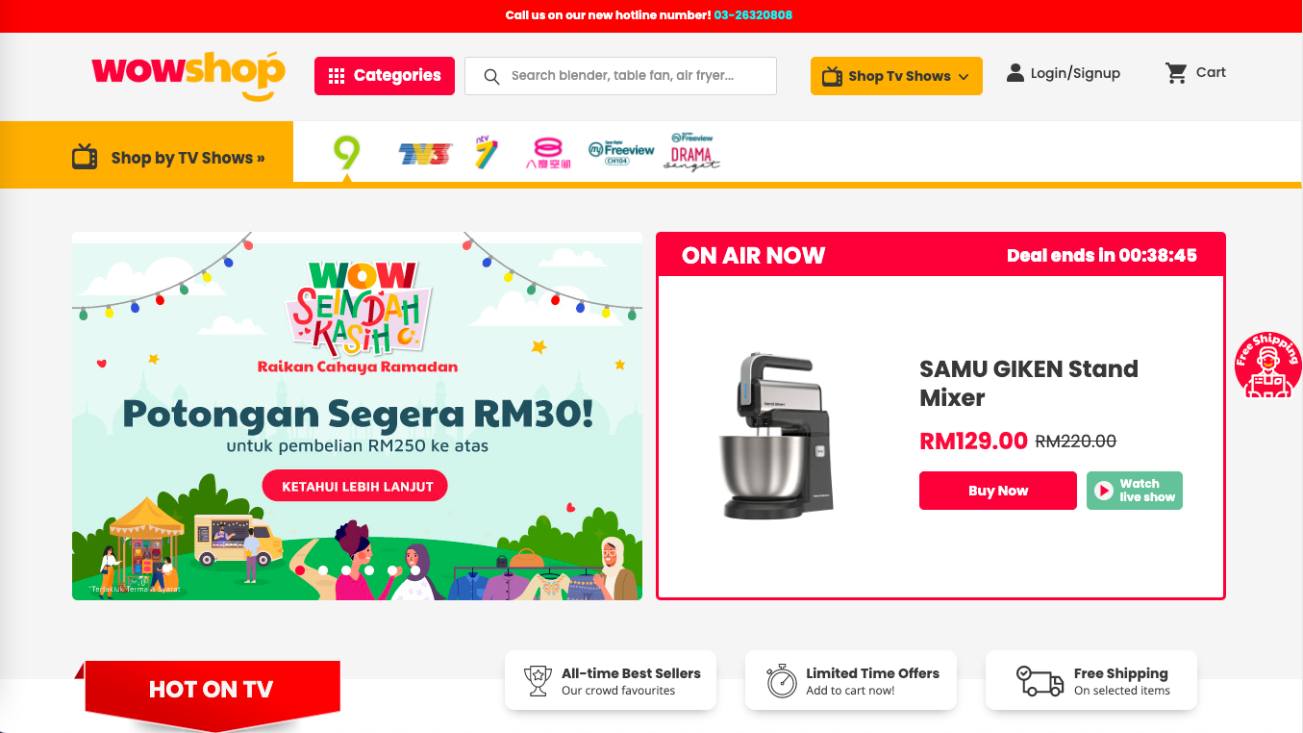1303x733 pixels.
Task: Click the Ketahui Lebih Lanjut banner button
Action: (x=355, y=487)
